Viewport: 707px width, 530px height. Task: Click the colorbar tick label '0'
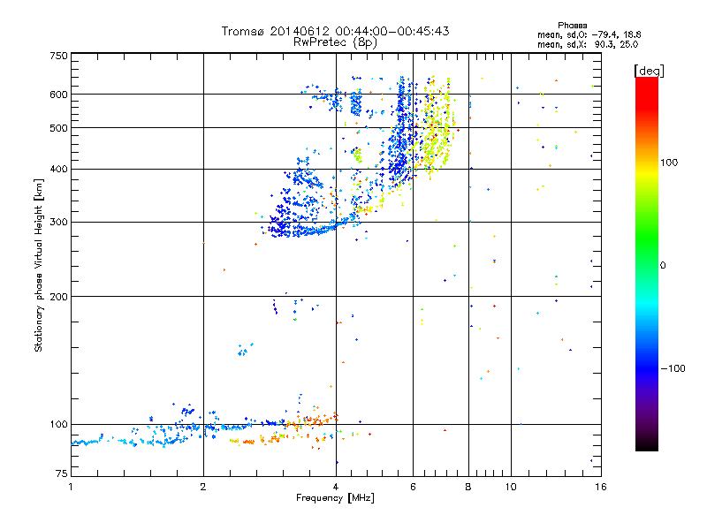[663, 266]
